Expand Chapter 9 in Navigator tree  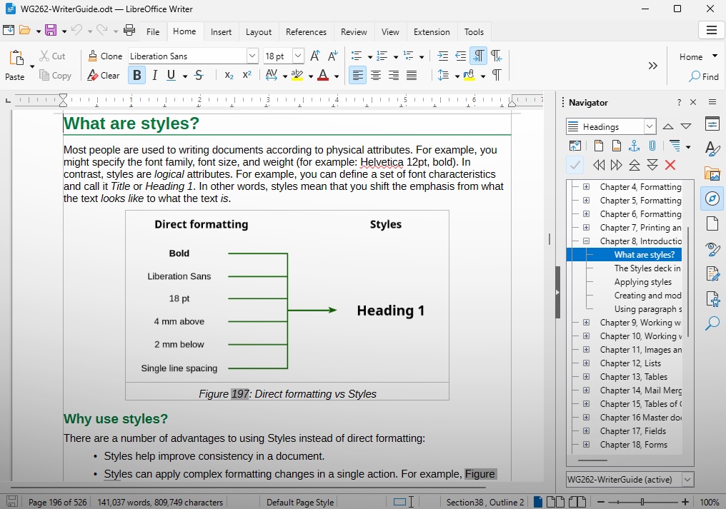point(586,323)
